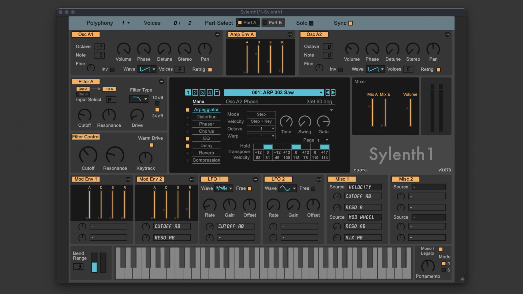Open the Osc A2 Wave dropdown
523x294 pixels.
pos(375,69)
